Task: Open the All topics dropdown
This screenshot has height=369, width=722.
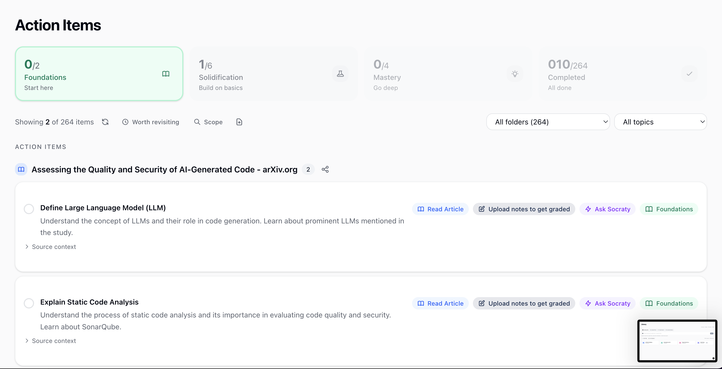Action: coord(660,122)
